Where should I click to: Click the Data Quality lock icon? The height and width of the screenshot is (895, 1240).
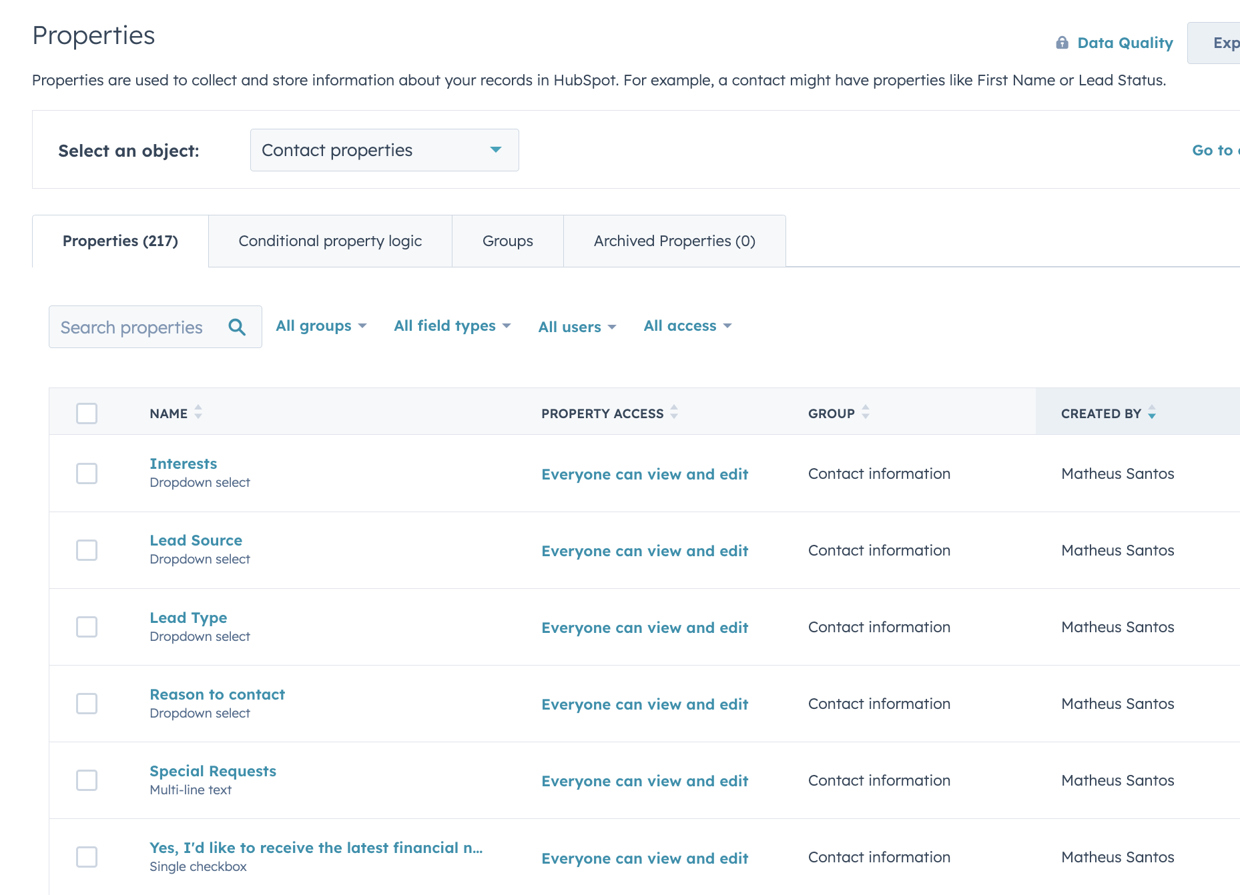click(1062, 43)
